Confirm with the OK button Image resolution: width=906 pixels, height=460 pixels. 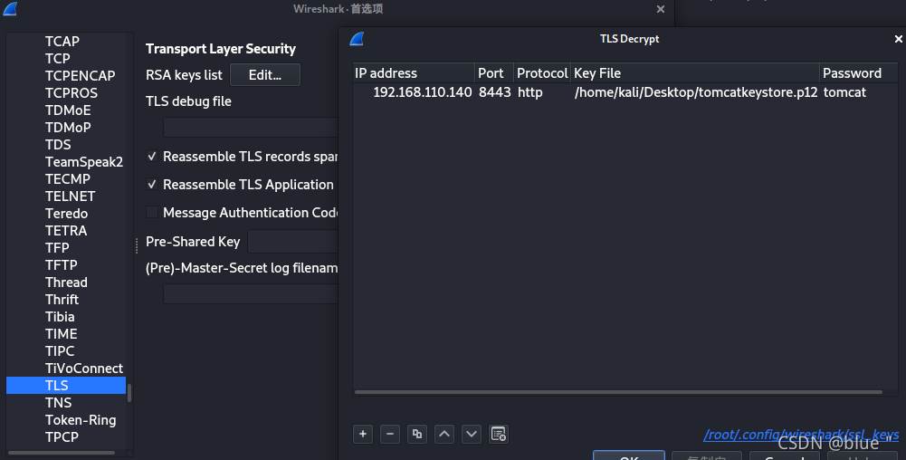[x=629, y=455]
